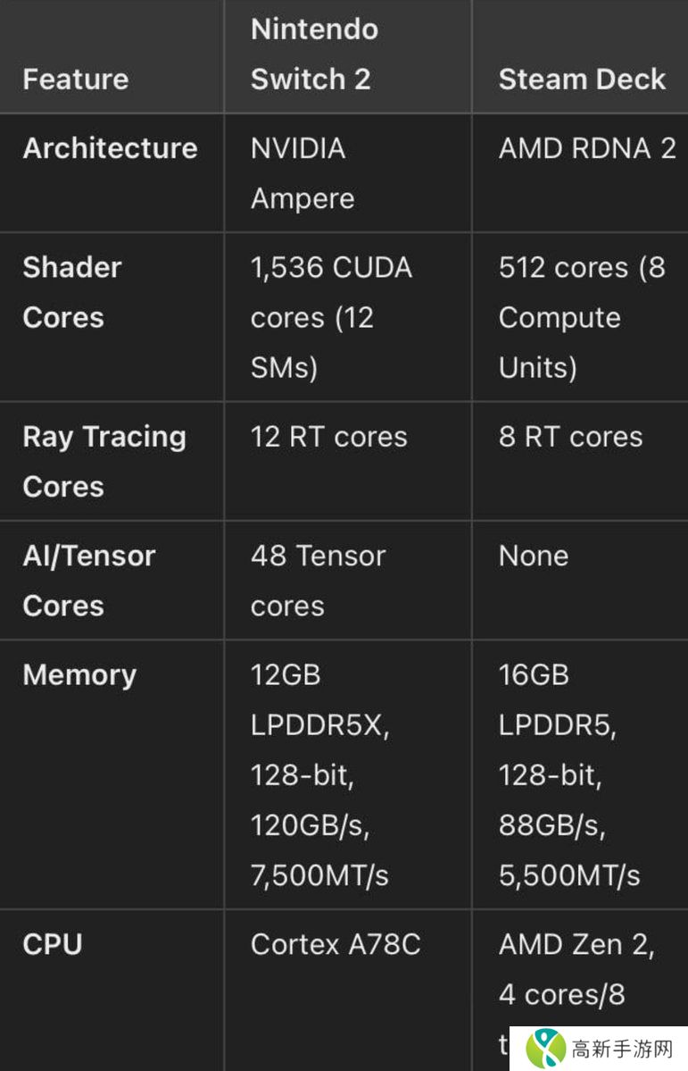
Task: Select the Feature column header
Action: [76, 79]
